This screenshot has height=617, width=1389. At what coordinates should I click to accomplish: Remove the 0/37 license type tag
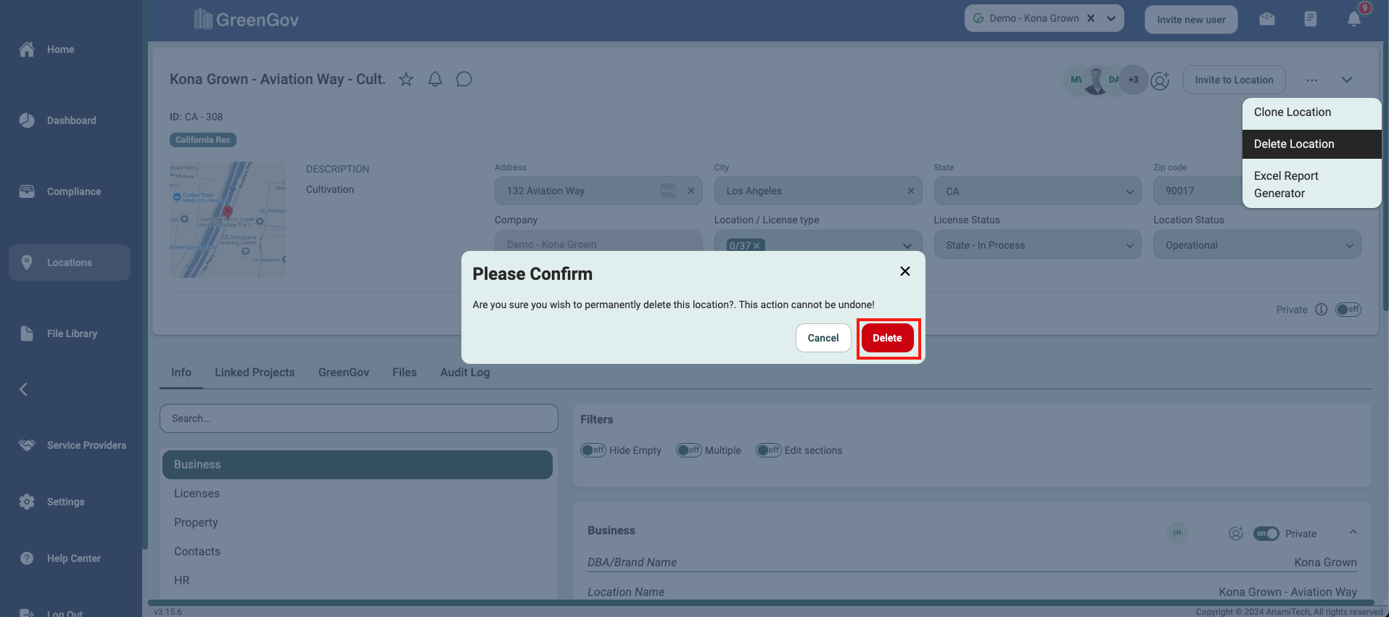click(757, 246)
